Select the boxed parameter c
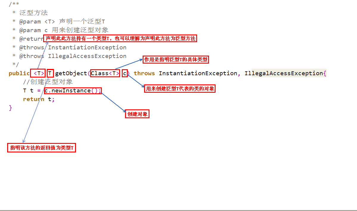Viewport: 357px width, 211px height. (x=125, y=73)
